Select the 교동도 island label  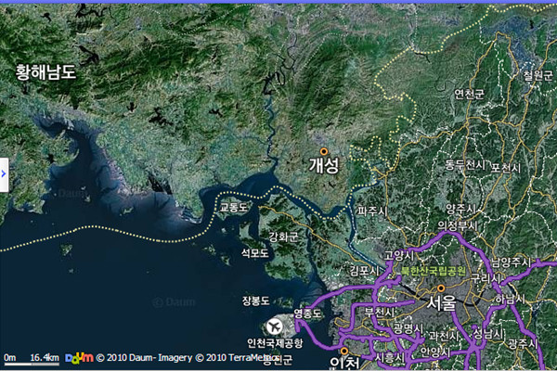[x=234, y=209]
